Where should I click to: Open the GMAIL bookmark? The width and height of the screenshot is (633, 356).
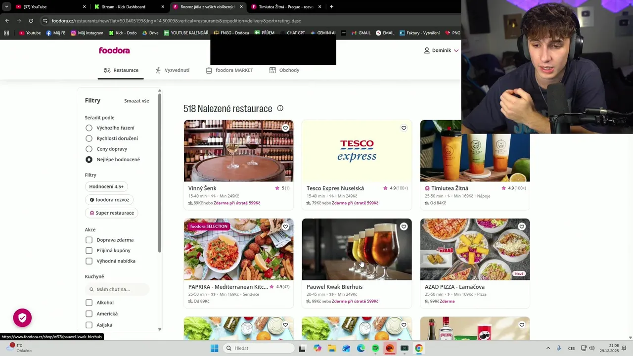361,33
